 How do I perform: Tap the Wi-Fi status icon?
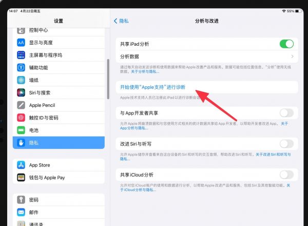[284, 11]
